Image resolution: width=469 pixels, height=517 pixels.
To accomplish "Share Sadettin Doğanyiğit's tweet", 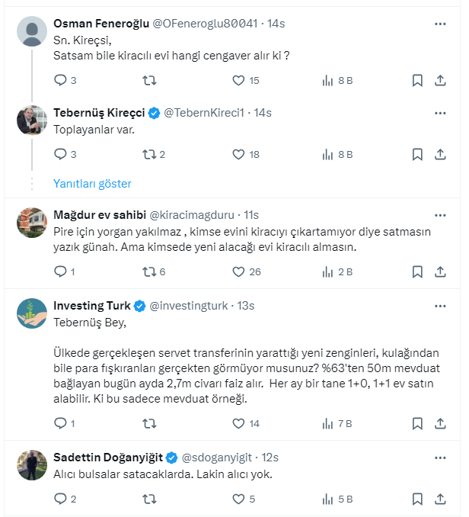I will pyautogui.click(x=440, y=499).
